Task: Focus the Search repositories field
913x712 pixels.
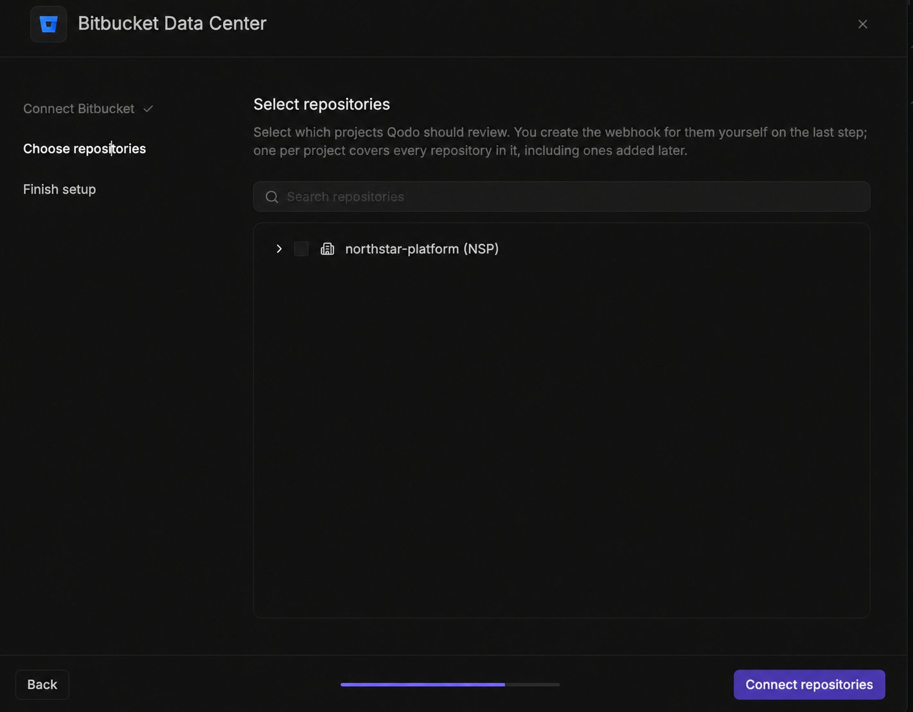Action: pyautogui.click(x=562, y=197)
